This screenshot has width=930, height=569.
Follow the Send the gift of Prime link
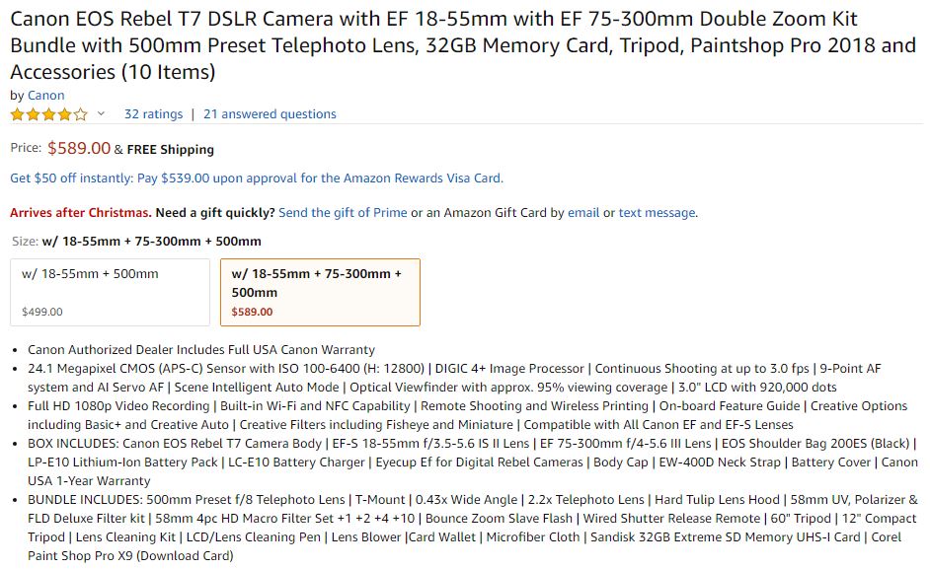pyautogui.click(x=343, y=213)
